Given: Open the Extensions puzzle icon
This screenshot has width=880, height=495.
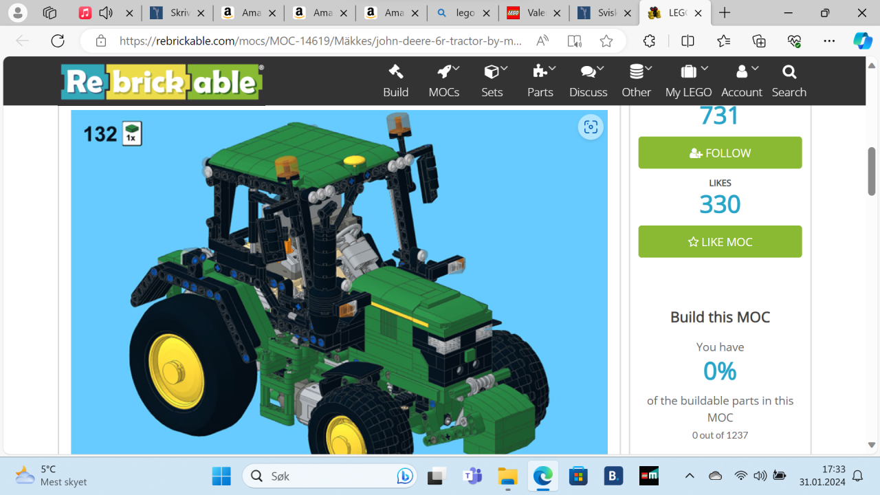Looking at the screenshot, I should pos(650,41).
